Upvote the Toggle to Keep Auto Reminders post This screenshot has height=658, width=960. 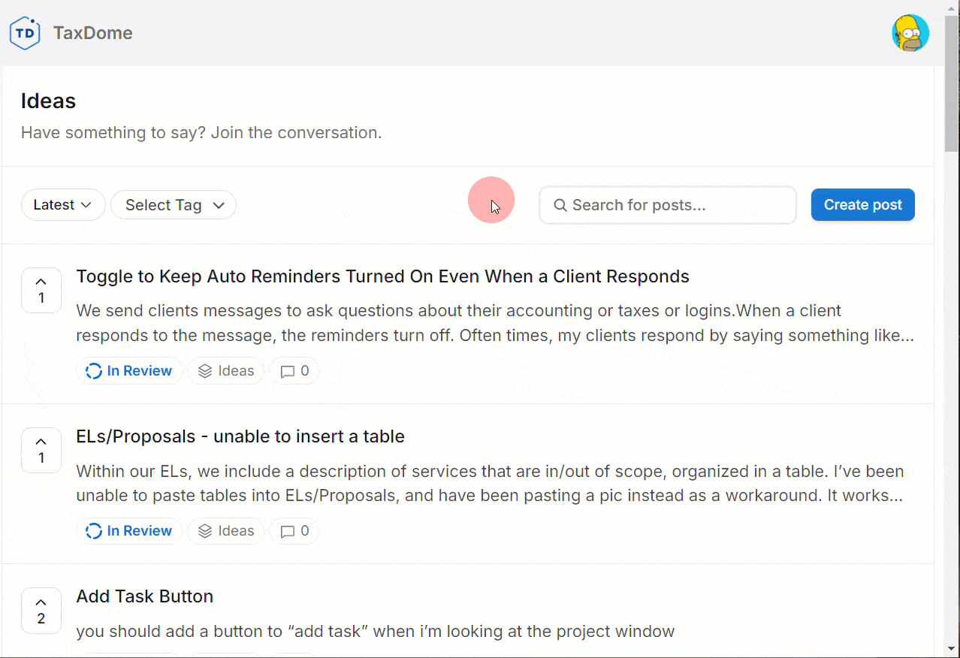pos(41,290)
